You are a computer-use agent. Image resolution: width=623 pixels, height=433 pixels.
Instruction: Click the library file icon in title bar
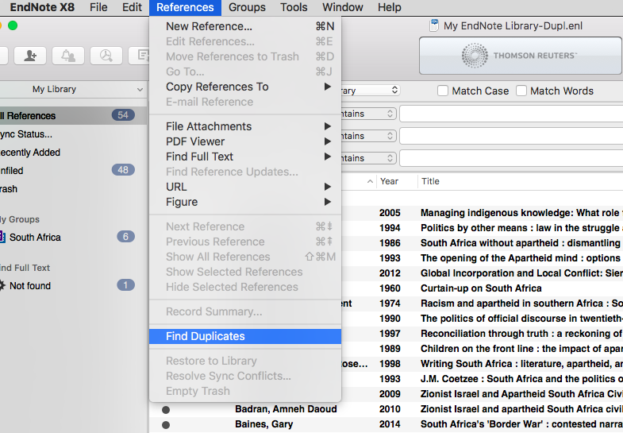[434, 25]
